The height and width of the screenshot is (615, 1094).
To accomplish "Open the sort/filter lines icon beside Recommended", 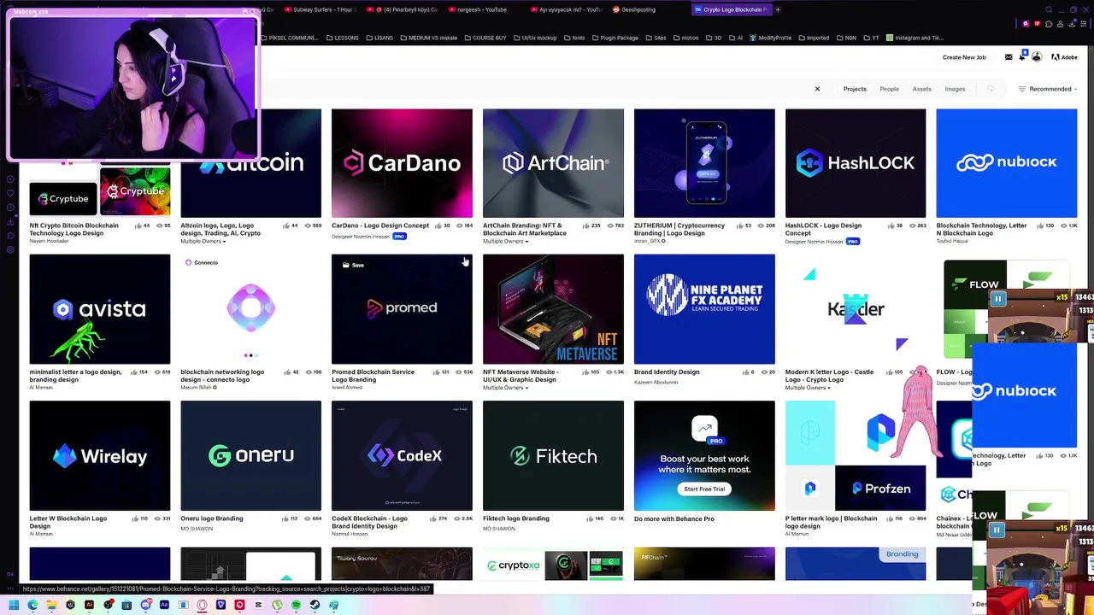I will pyautogui.click(x=1021, y=89).
